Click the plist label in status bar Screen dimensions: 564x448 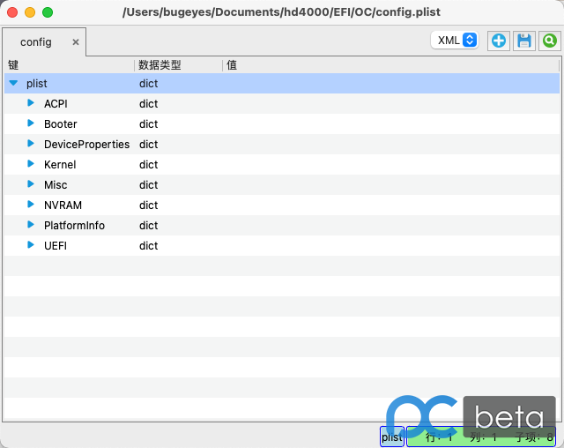pyautogui.click(x=392, y=437)
